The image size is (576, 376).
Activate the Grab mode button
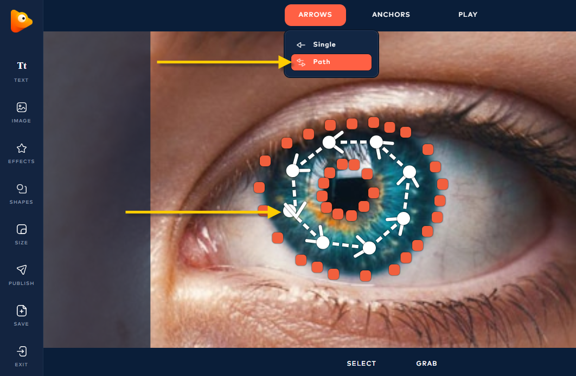(426, 364)
